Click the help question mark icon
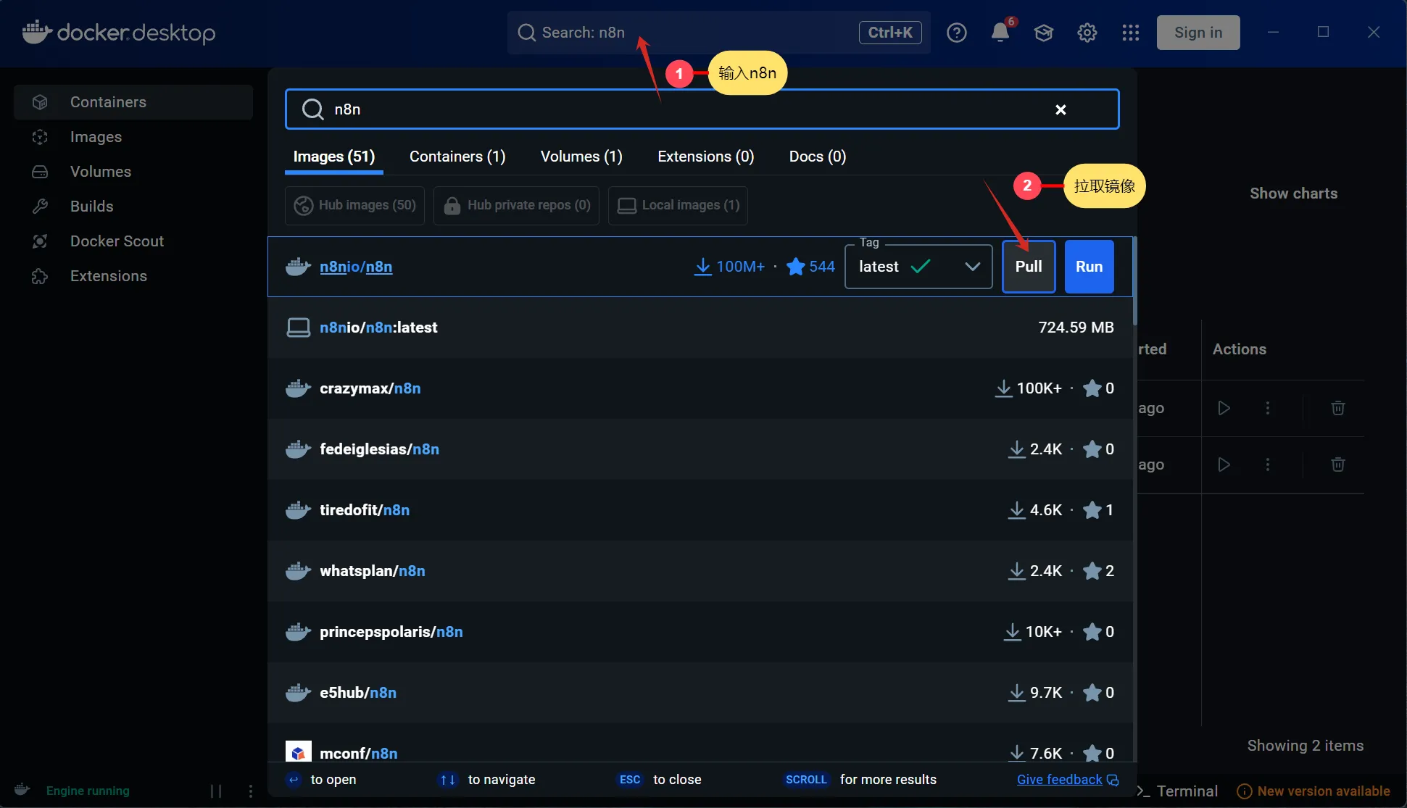 point(956,33)
